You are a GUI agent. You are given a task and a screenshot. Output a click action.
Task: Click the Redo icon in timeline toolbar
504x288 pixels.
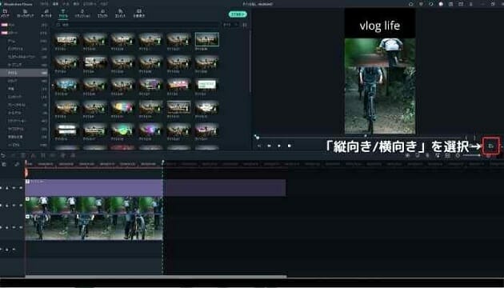point(14,155)
